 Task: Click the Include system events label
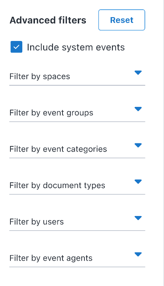(x=76, y=47)
